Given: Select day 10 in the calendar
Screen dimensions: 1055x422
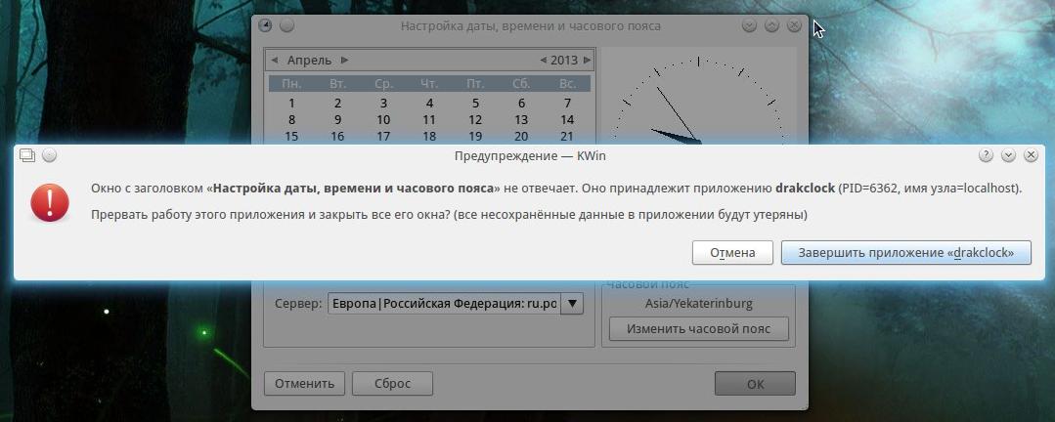Looking at the screenshot, I should tap(383, 119).
